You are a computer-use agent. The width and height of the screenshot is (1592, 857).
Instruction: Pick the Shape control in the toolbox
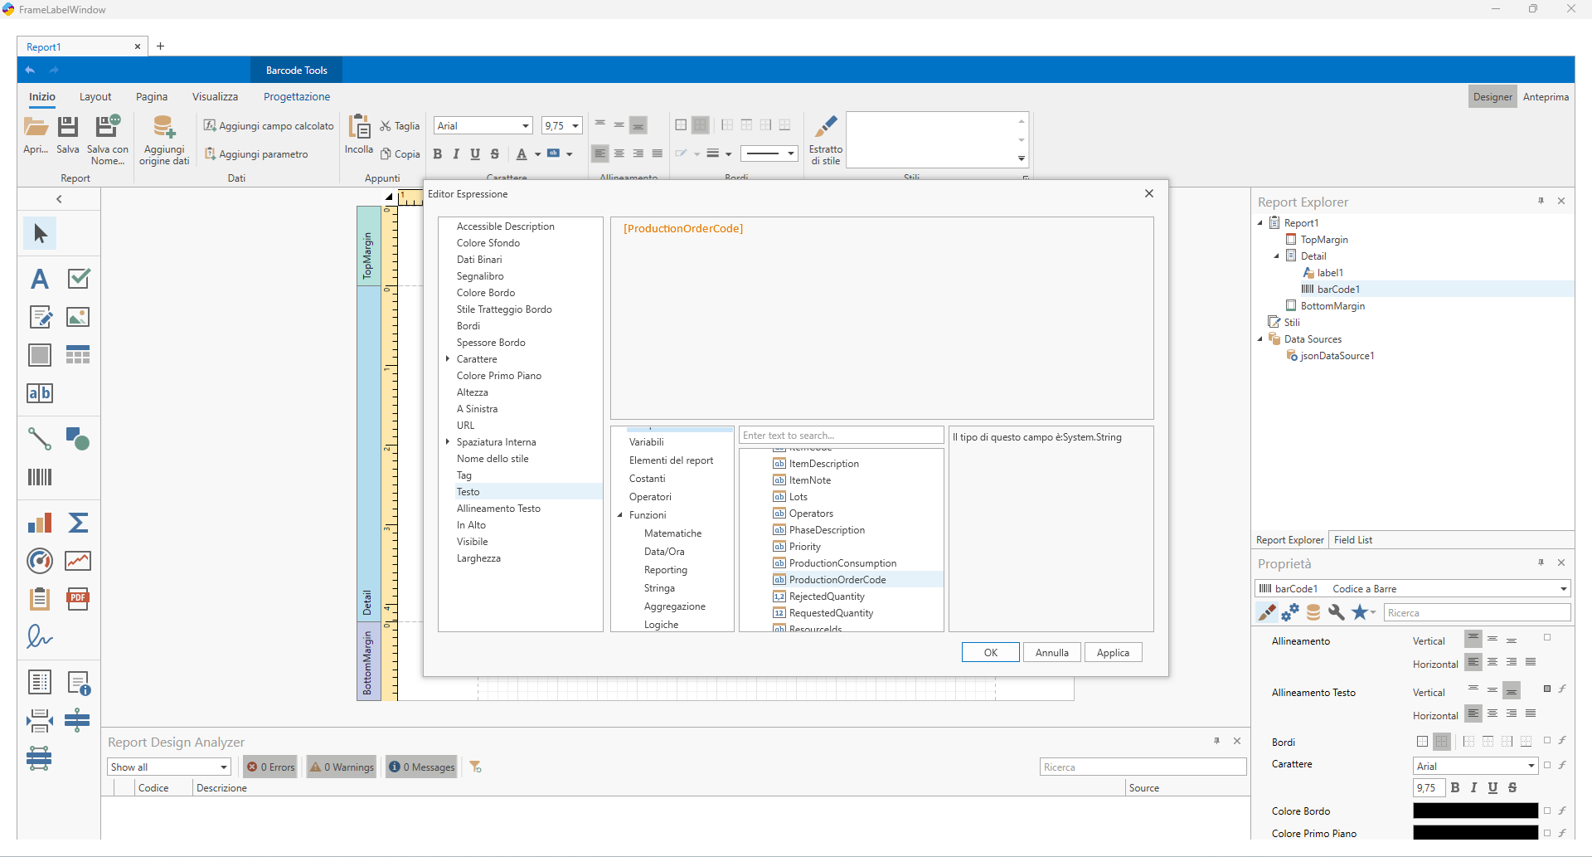coord(78,438)
